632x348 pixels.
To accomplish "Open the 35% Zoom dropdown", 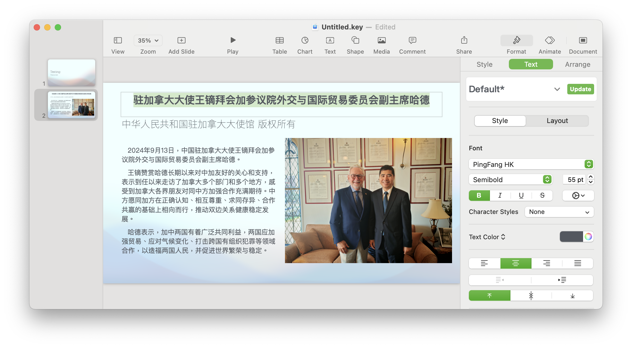I will pyautogui.click(x=148, y=40).
